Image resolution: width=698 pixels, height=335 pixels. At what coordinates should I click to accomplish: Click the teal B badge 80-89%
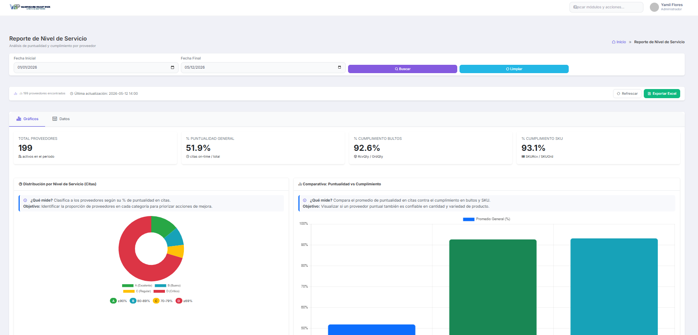pyautogui.click(x=133, y=301)
